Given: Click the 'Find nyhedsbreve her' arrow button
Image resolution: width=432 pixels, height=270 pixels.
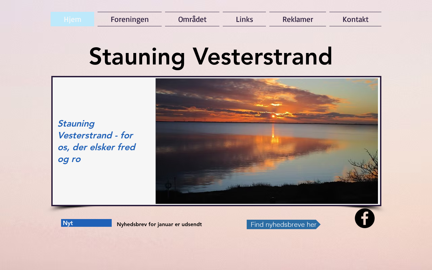Looking at the screenshot, I should 283,224.
